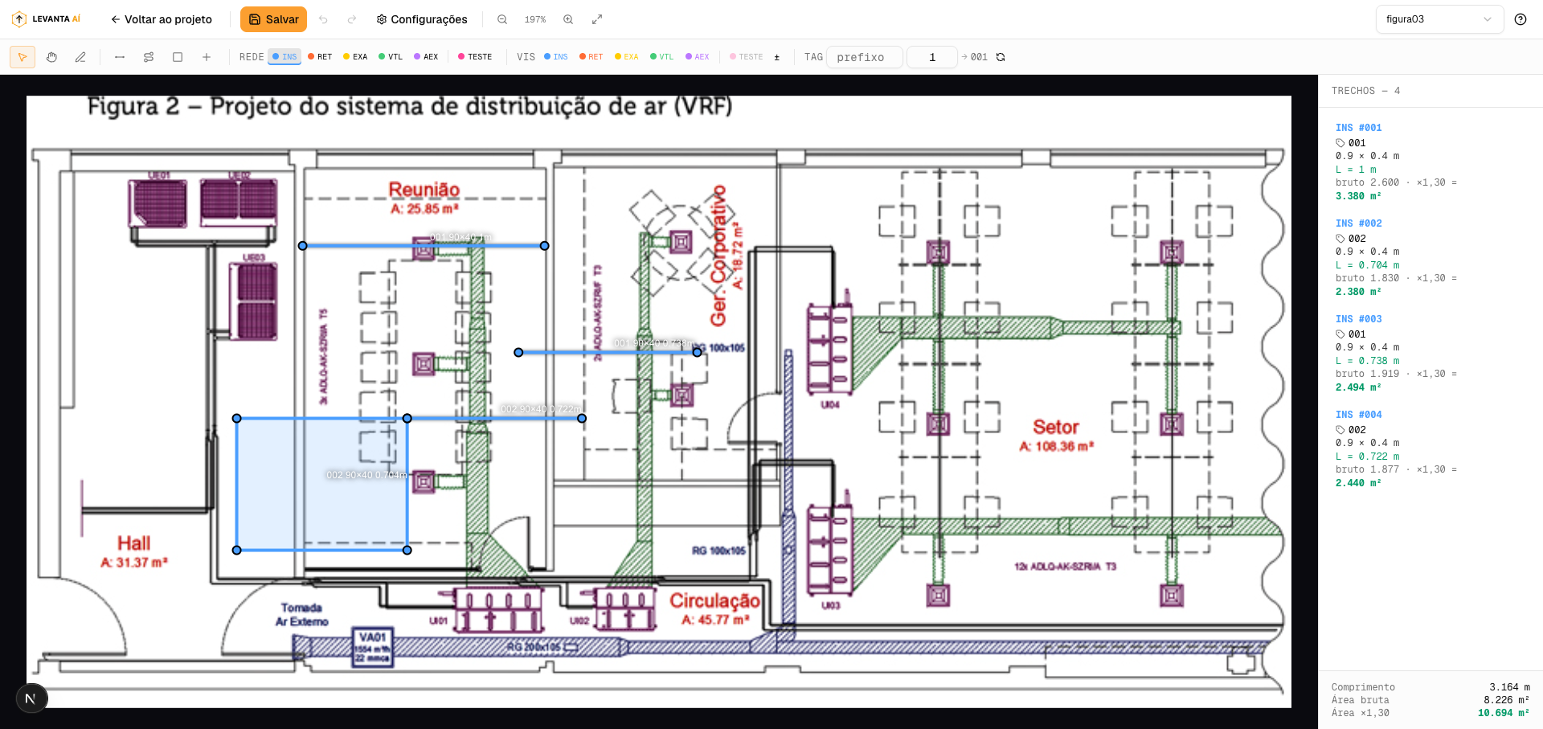Image resolution: width=1543 pixels, height=729 pixels.
Task: Open the figura03 file dropdown
Action: (x=1439, y=19)
